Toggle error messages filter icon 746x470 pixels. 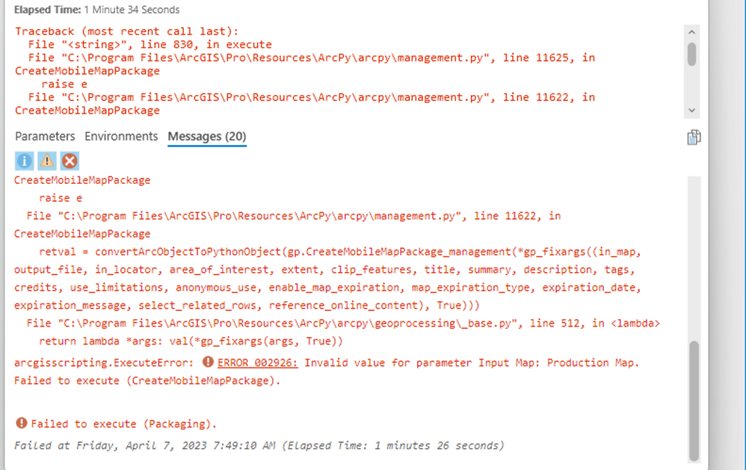click(70, 161)
